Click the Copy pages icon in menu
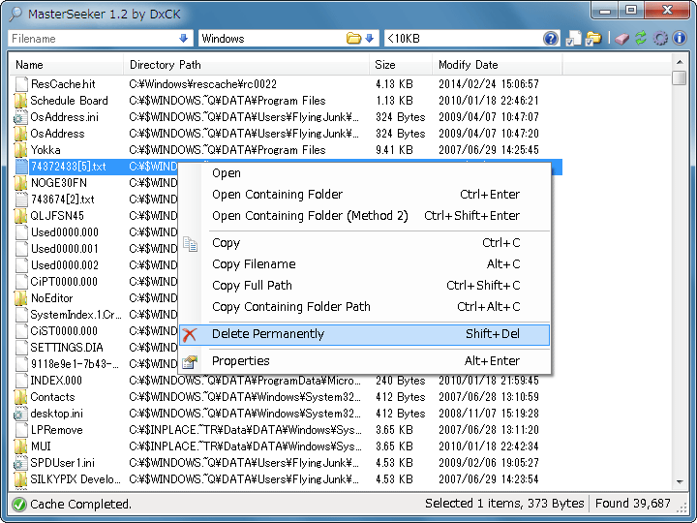The width and height of the screenshot is (697, 523). (x=191, y=244)
